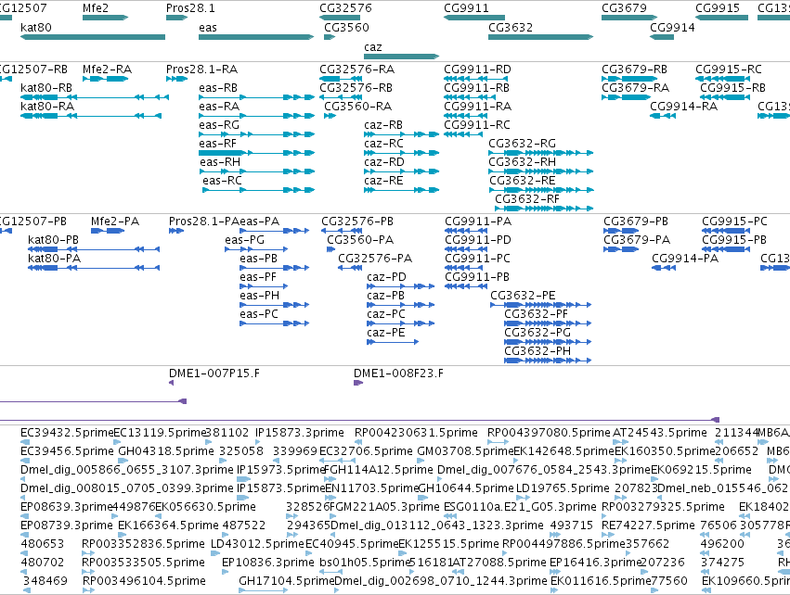Click the CG3632-RF transcript label
790x595 pixels.
click(527, 199)
